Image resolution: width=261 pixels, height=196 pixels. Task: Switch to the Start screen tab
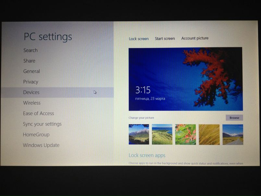(x=165, y=39)
